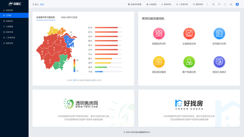
Task: Click the 透明售房网 banner card
Action: [x=83, y=108]
